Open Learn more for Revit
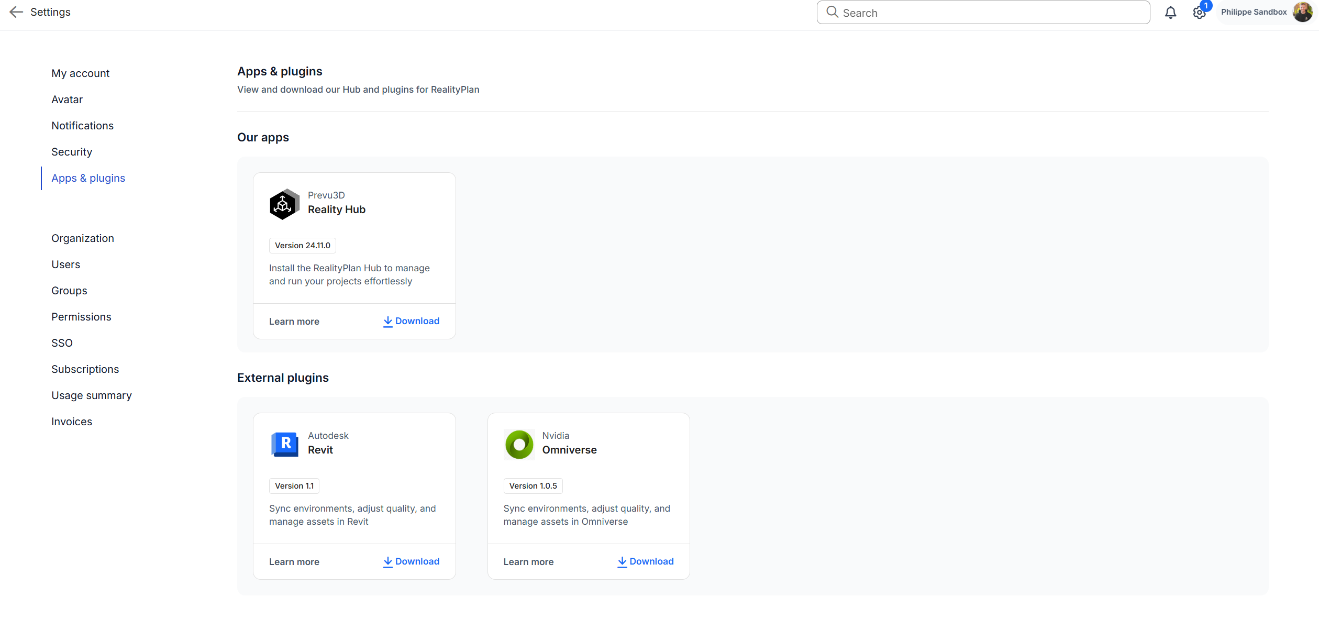 [x=294, y=562]
